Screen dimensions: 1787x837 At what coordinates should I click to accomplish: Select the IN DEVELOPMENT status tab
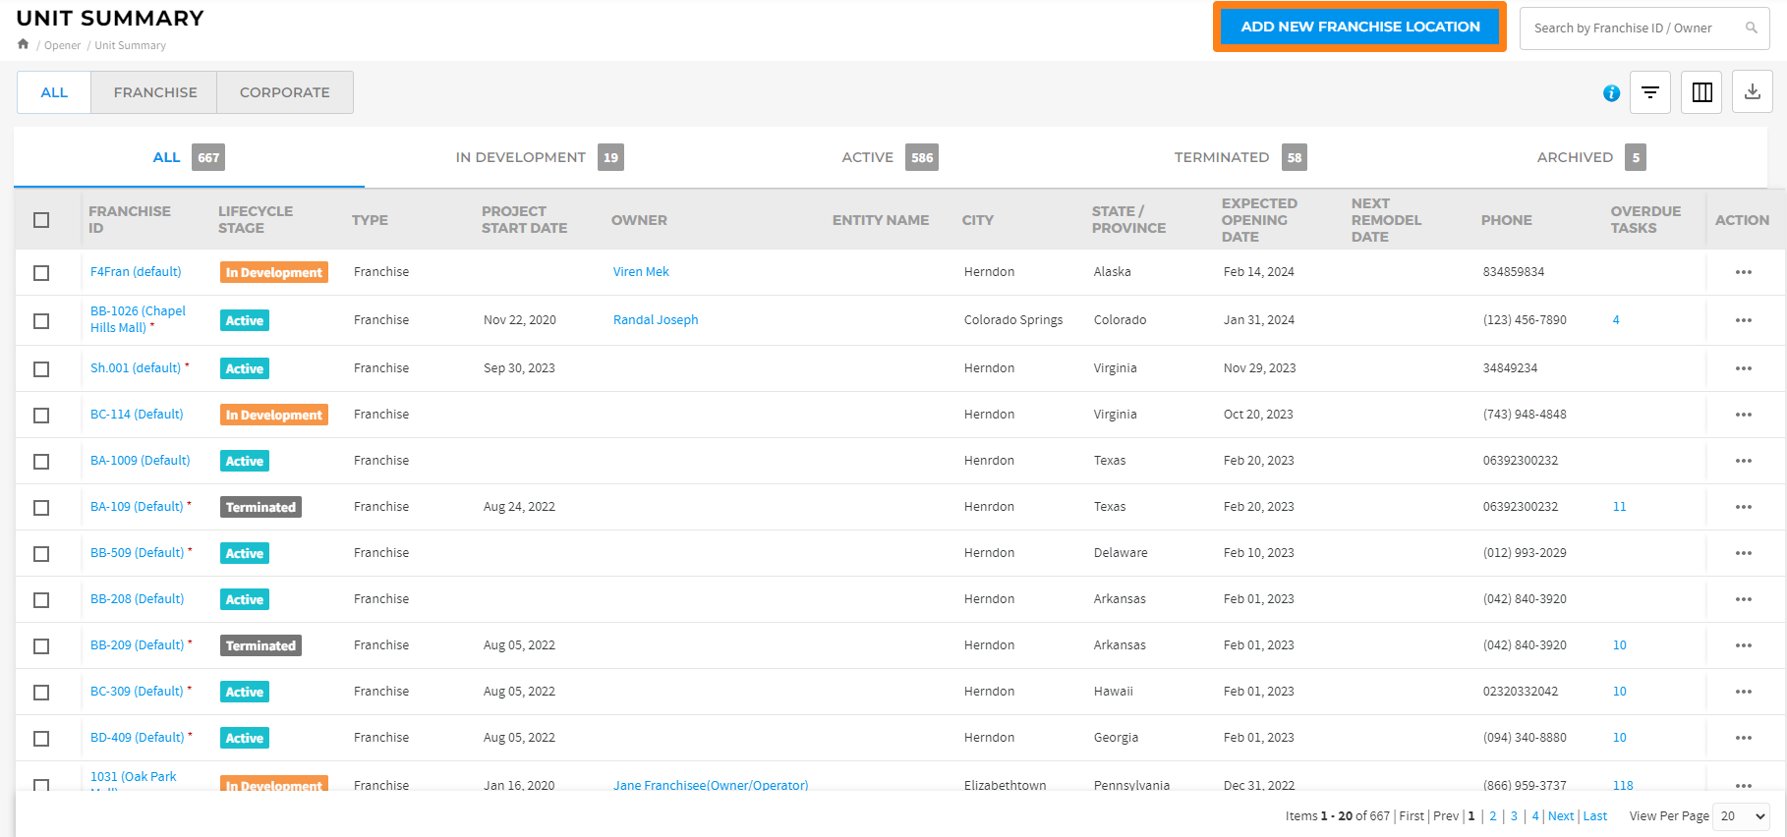click(540, 157)
